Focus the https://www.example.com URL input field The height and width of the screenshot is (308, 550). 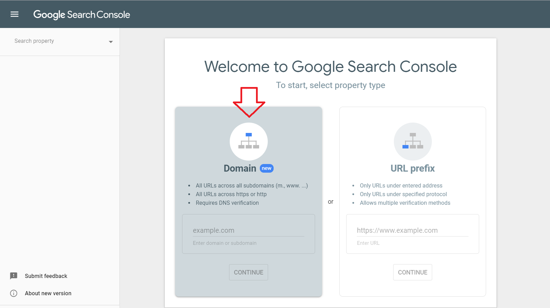point(413,230)
